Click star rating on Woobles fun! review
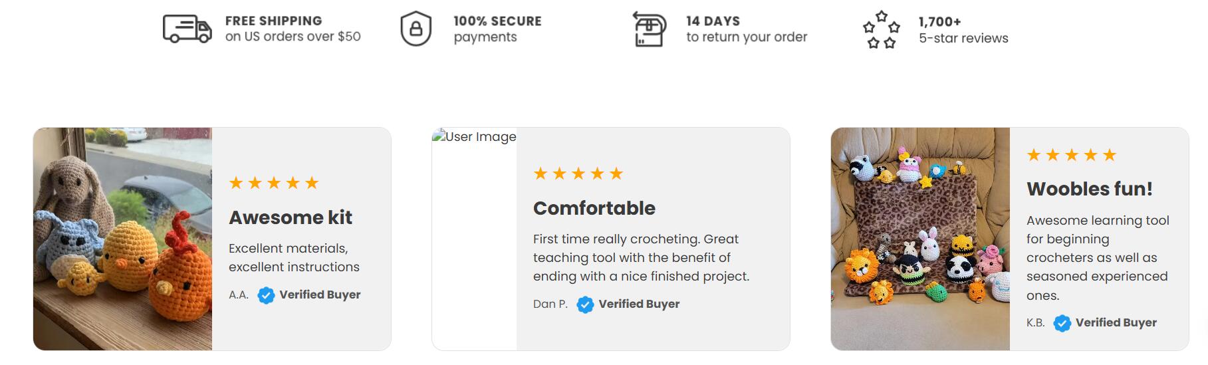Screen dimensions: 1208x365 coord(1071,155)
